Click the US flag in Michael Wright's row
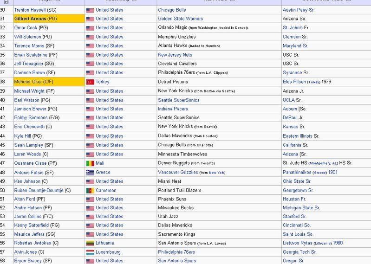Viewport: 371px width, 264px height. 90,91
